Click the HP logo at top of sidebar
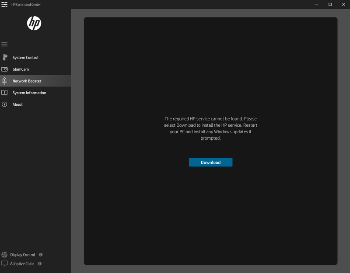350x273 pixels. [34, 23]
